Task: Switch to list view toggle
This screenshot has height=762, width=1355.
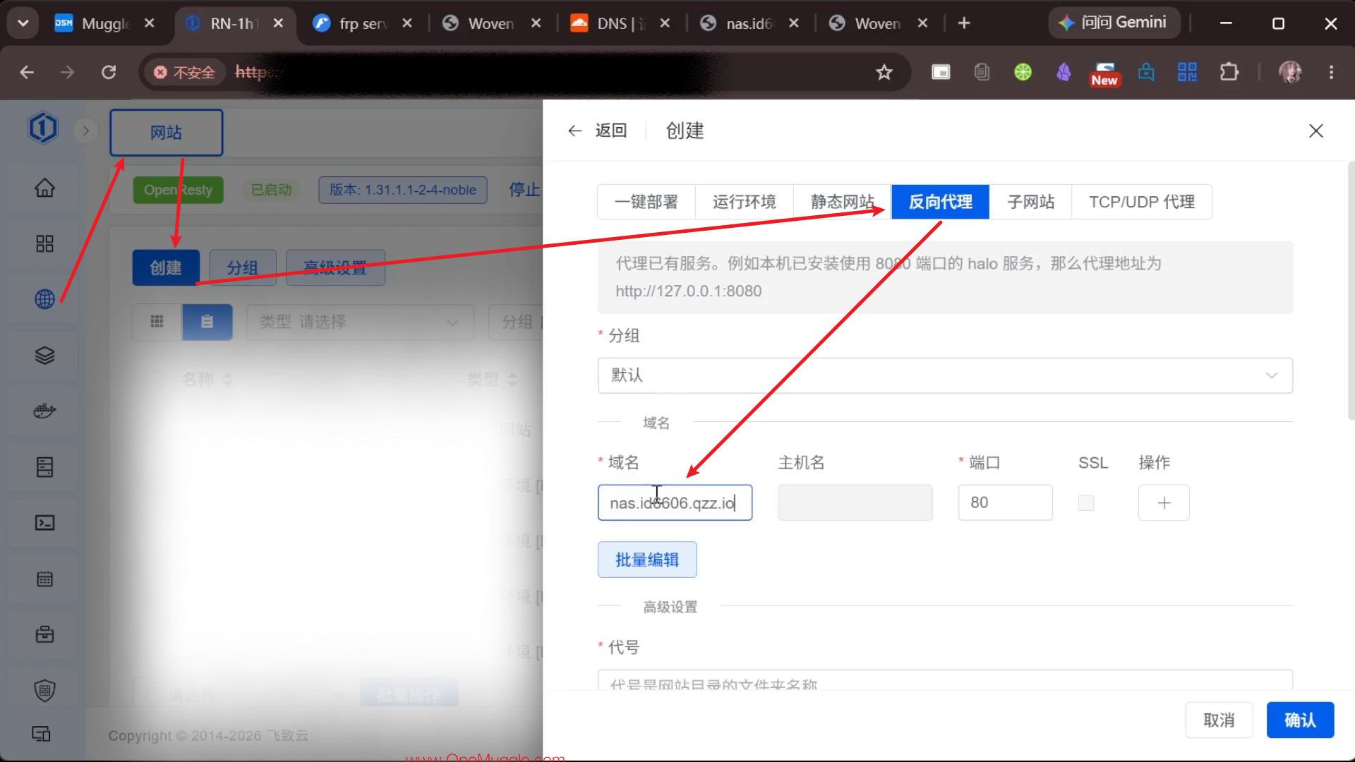Action: 207,322
